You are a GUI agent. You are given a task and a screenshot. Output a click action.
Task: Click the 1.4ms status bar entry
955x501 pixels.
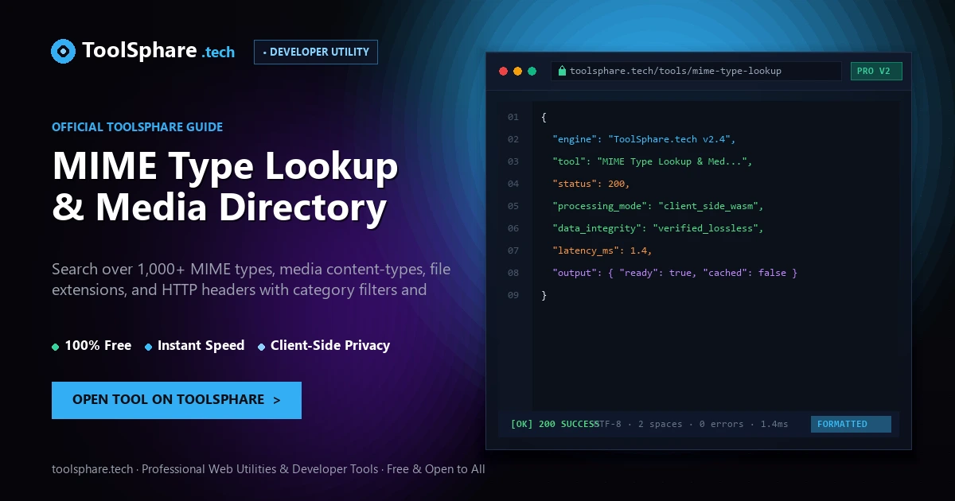pos(774,424)
